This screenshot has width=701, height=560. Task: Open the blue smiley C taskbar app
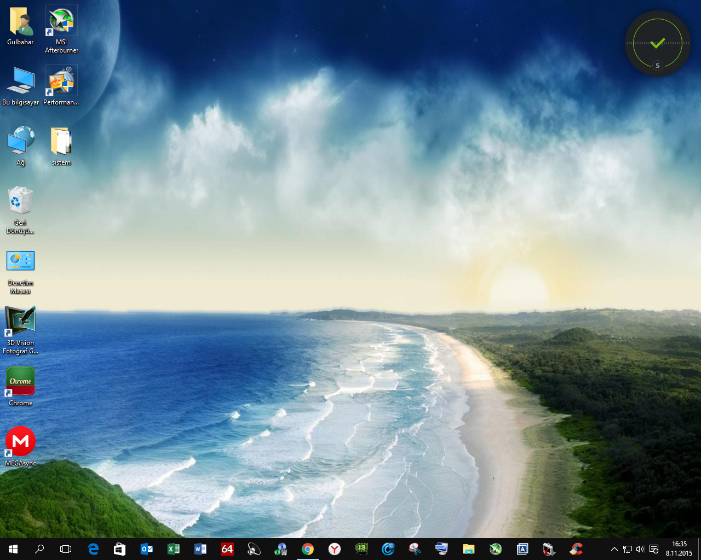pyautogui.click(x=388, y=549)
